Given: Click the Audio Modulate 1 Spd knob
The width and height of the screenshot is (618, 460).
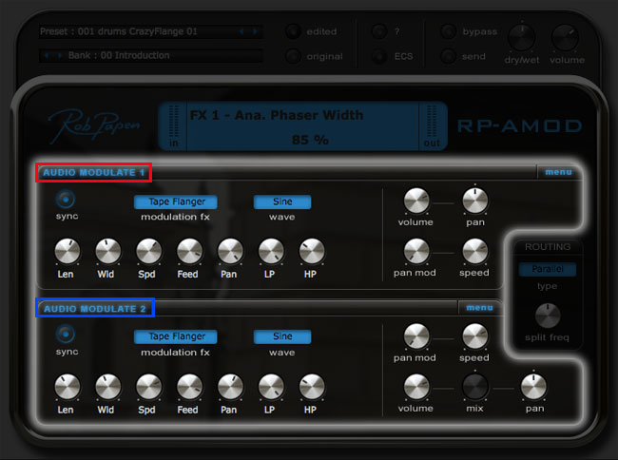Looking at the screenshot, I should tap(148, 251).
